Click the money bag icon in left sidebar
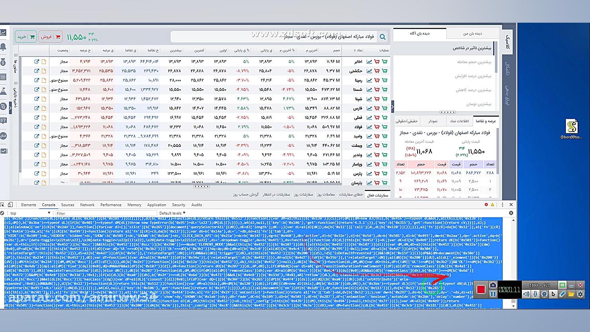This screenshot has height=332, width=590. tap(3, 62)
